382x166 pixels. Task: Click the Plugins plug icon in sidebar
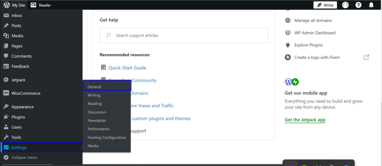click(x=6, y=117)
